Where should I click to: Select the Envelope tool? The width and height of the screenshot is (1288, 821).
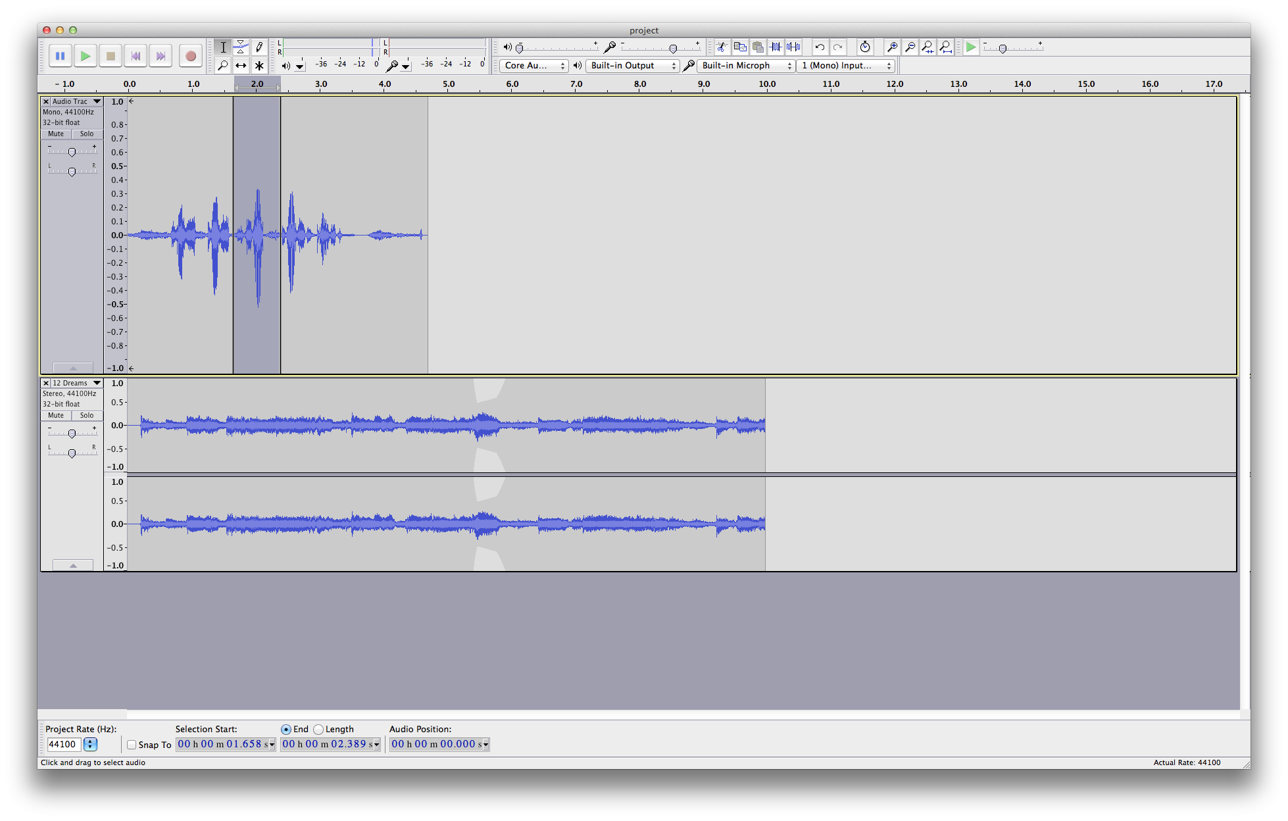241,47
